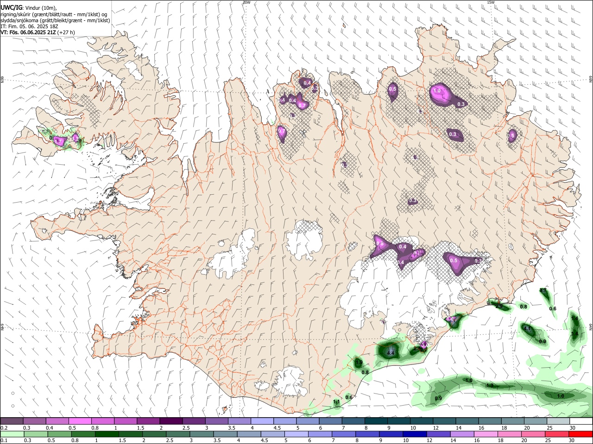Click the 1.3 precipitation value over the sea
The width and height of the screenshot is (593, 444).
490,385
